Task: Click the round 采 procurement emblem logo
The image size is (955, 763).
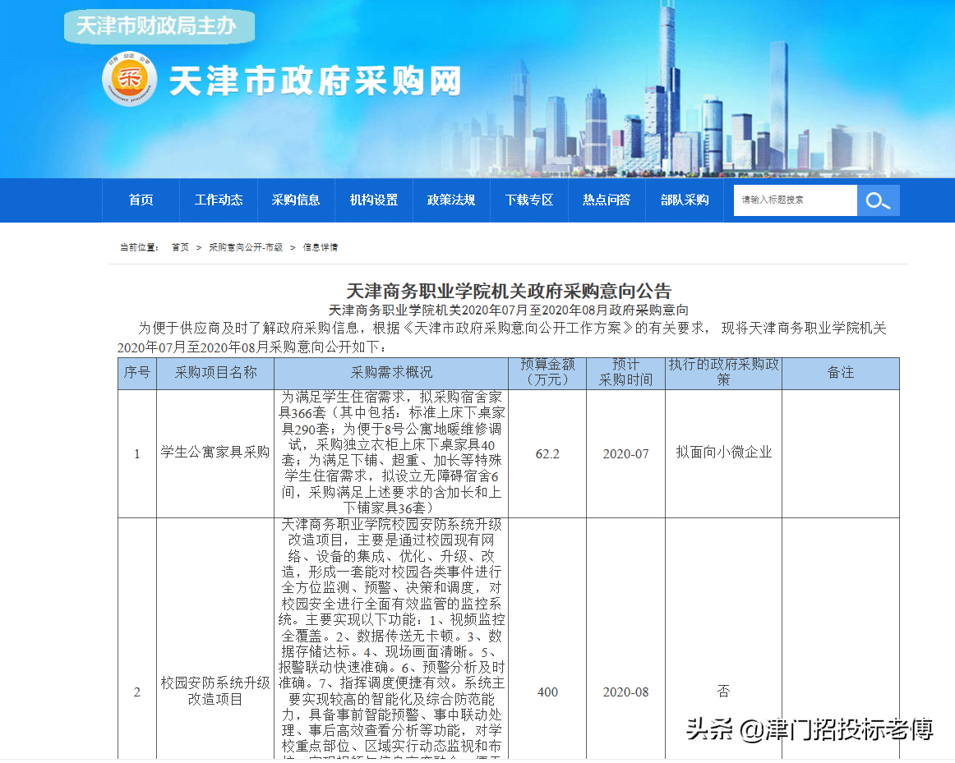Action: coord(127,79)
